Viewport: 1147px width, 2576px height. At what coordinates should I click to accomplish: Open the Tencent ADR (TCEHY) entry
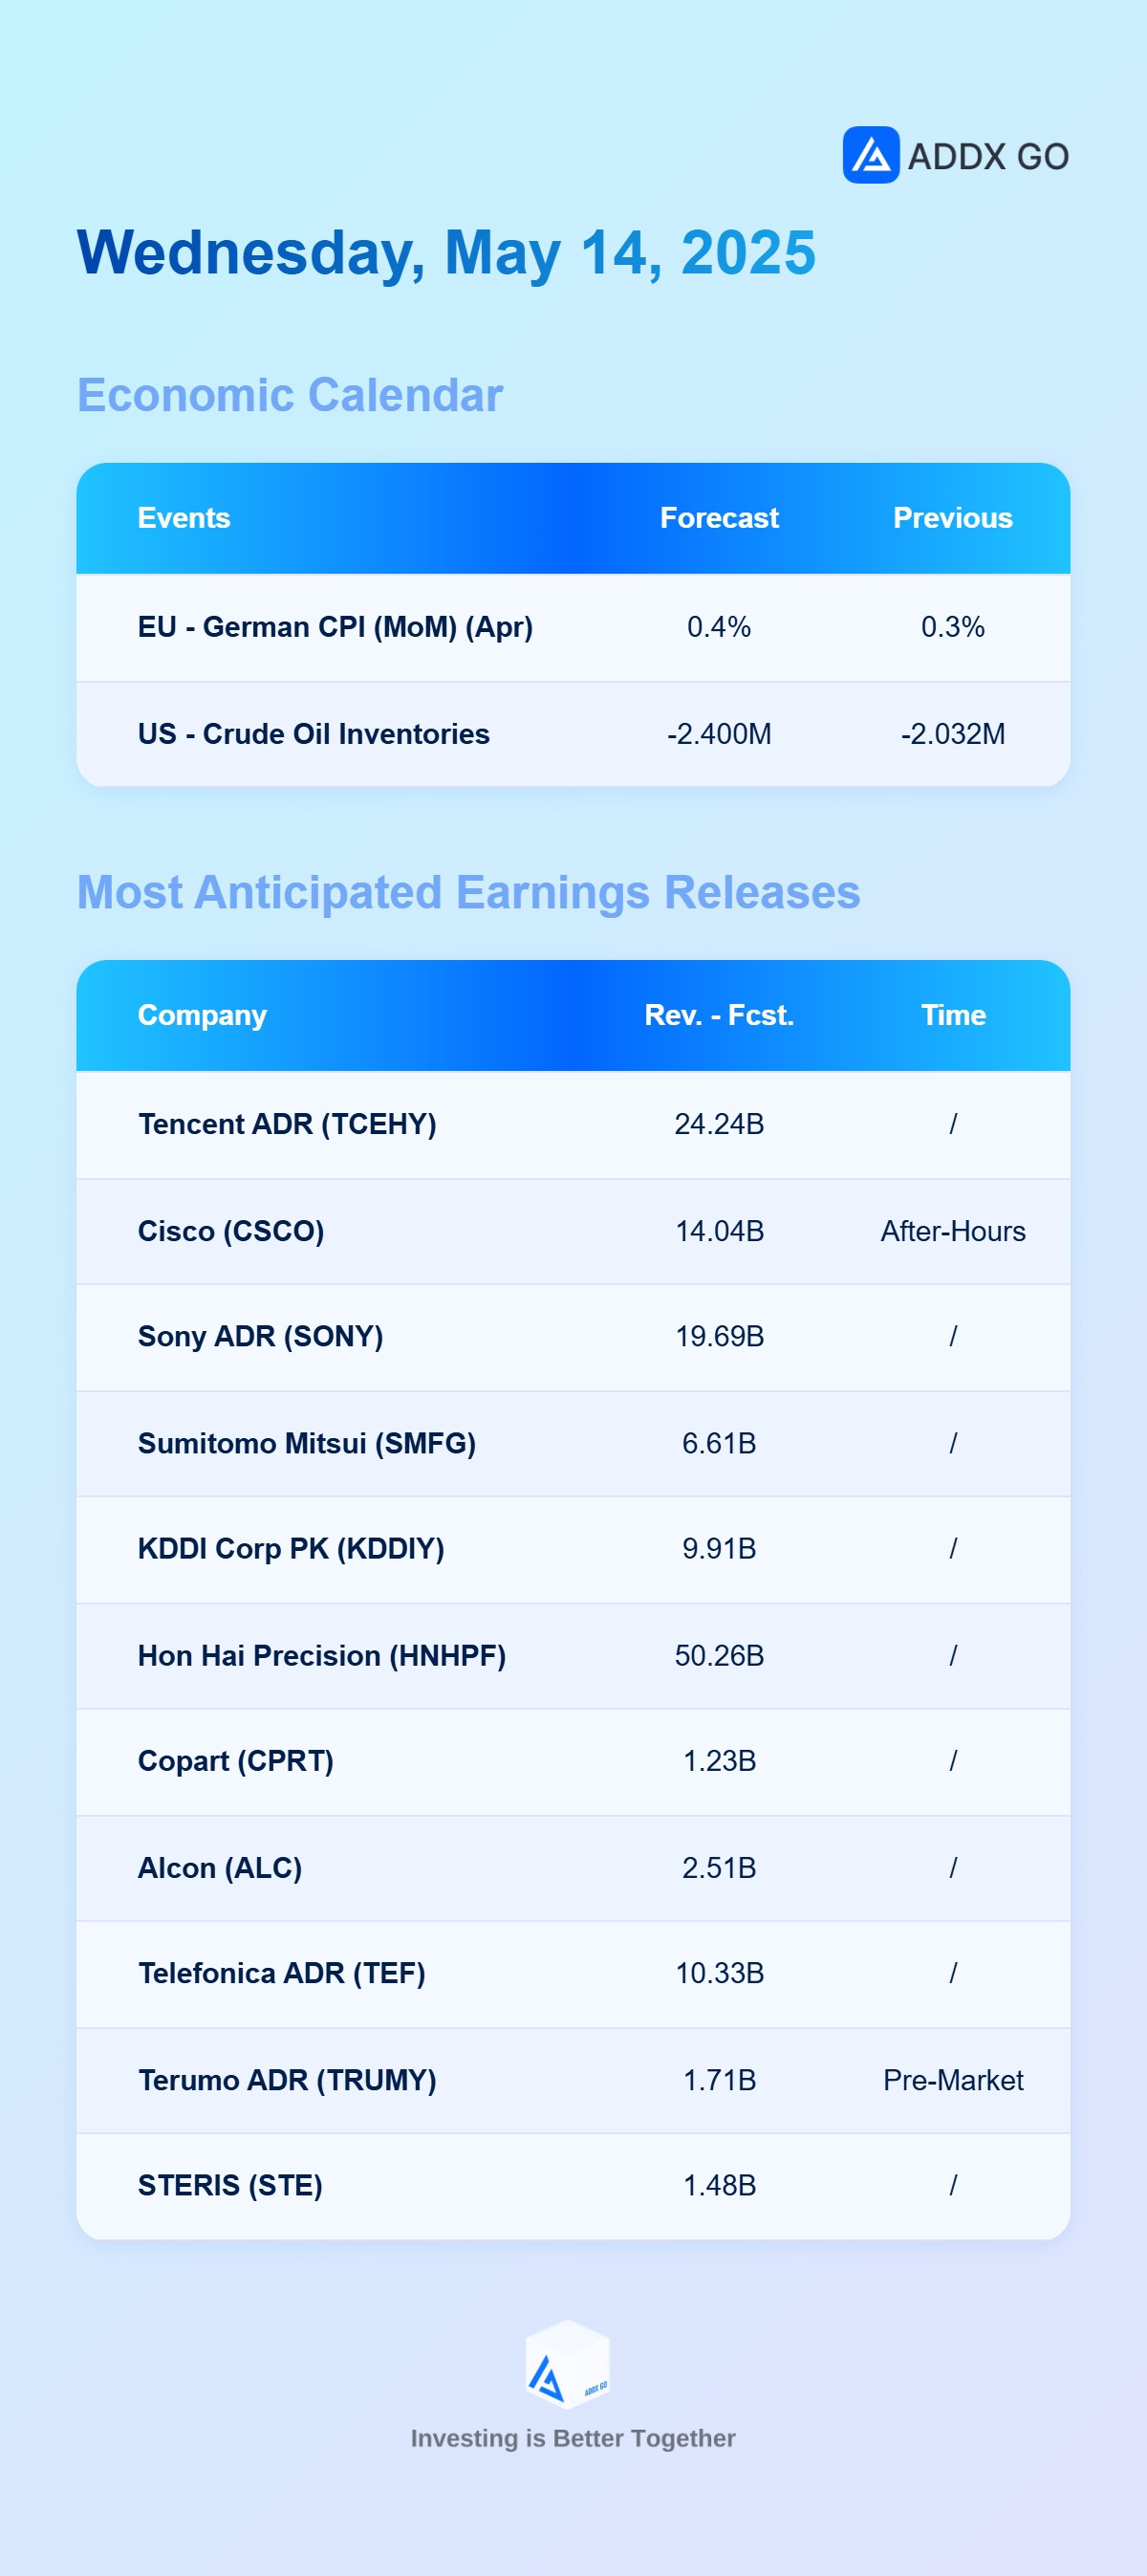point(573,1125)
